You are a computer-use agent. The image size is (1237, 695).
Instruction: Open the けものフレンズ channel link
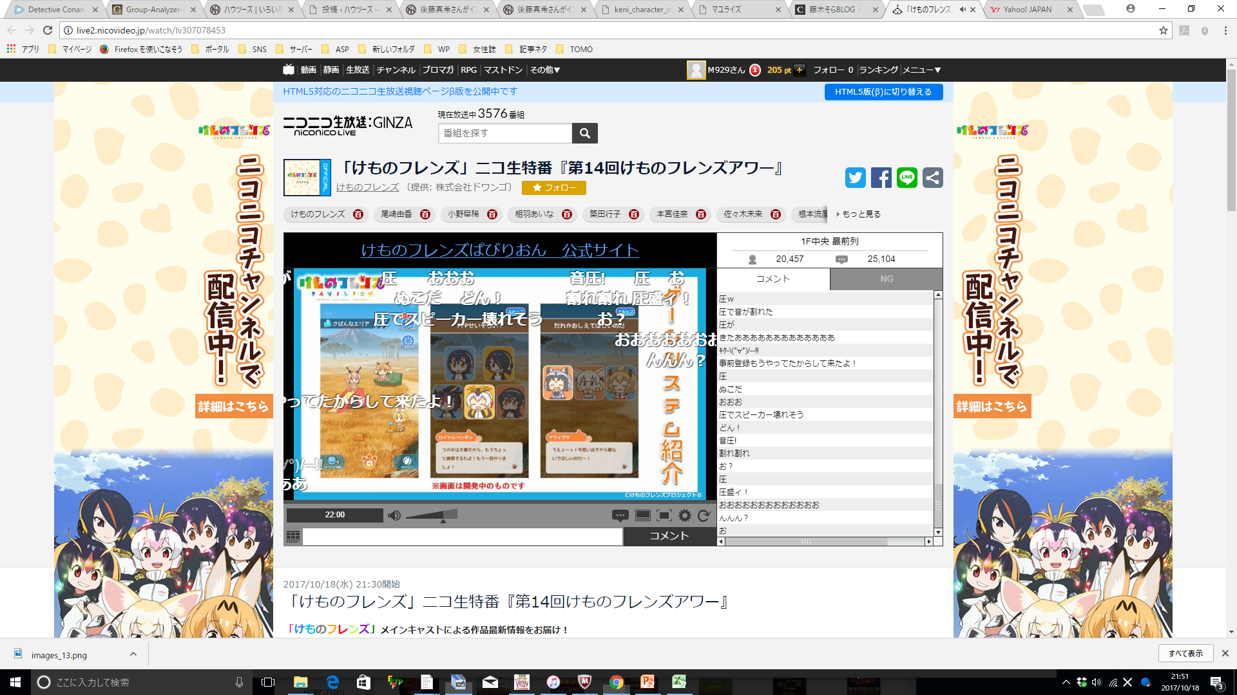[367, 187]
